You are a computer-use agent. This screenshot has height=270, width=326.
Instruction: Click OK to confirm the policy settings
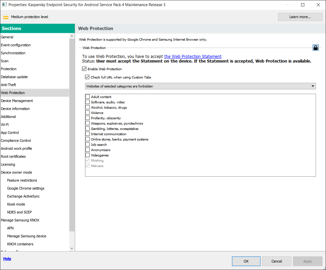click(x=246, y=261)
